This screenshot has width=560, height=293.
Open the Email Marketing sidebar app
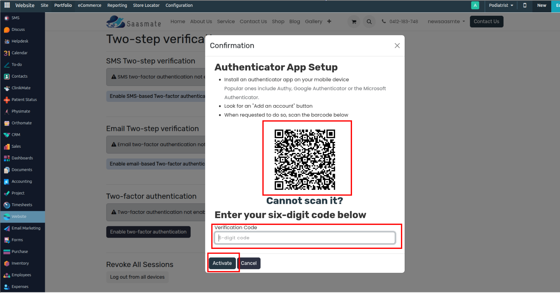(x=26, y=228)
